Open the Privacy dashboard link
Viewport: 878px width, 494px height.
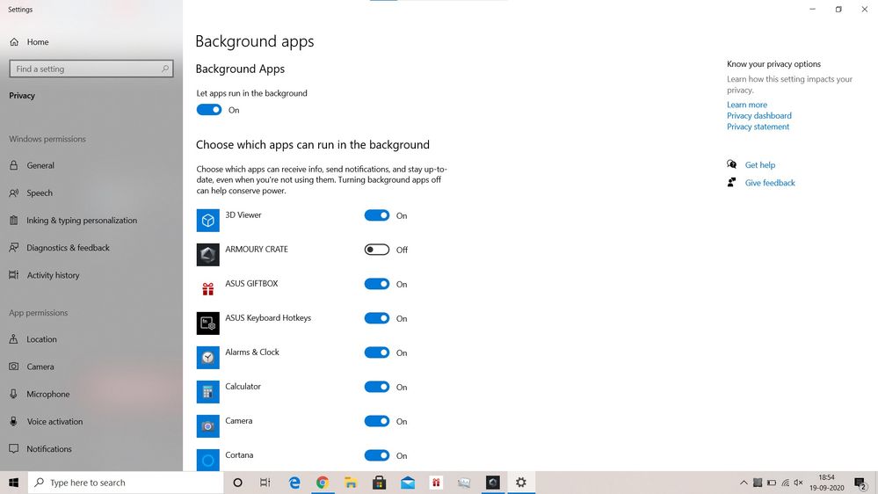(758, 116)
